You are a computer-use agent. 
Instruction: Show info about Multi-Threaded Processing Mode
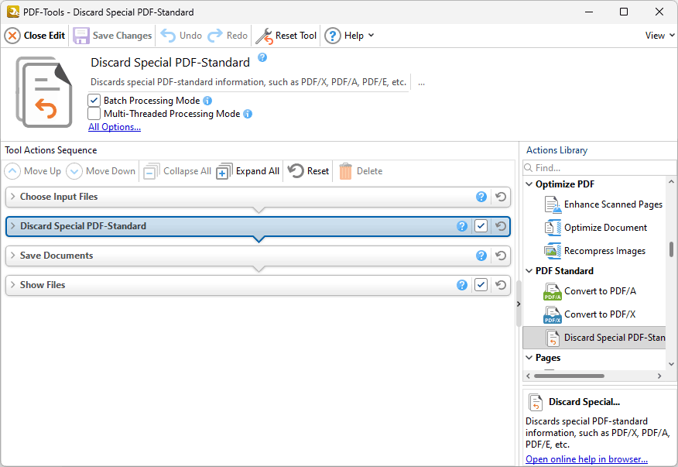click(x=248, y=114)
